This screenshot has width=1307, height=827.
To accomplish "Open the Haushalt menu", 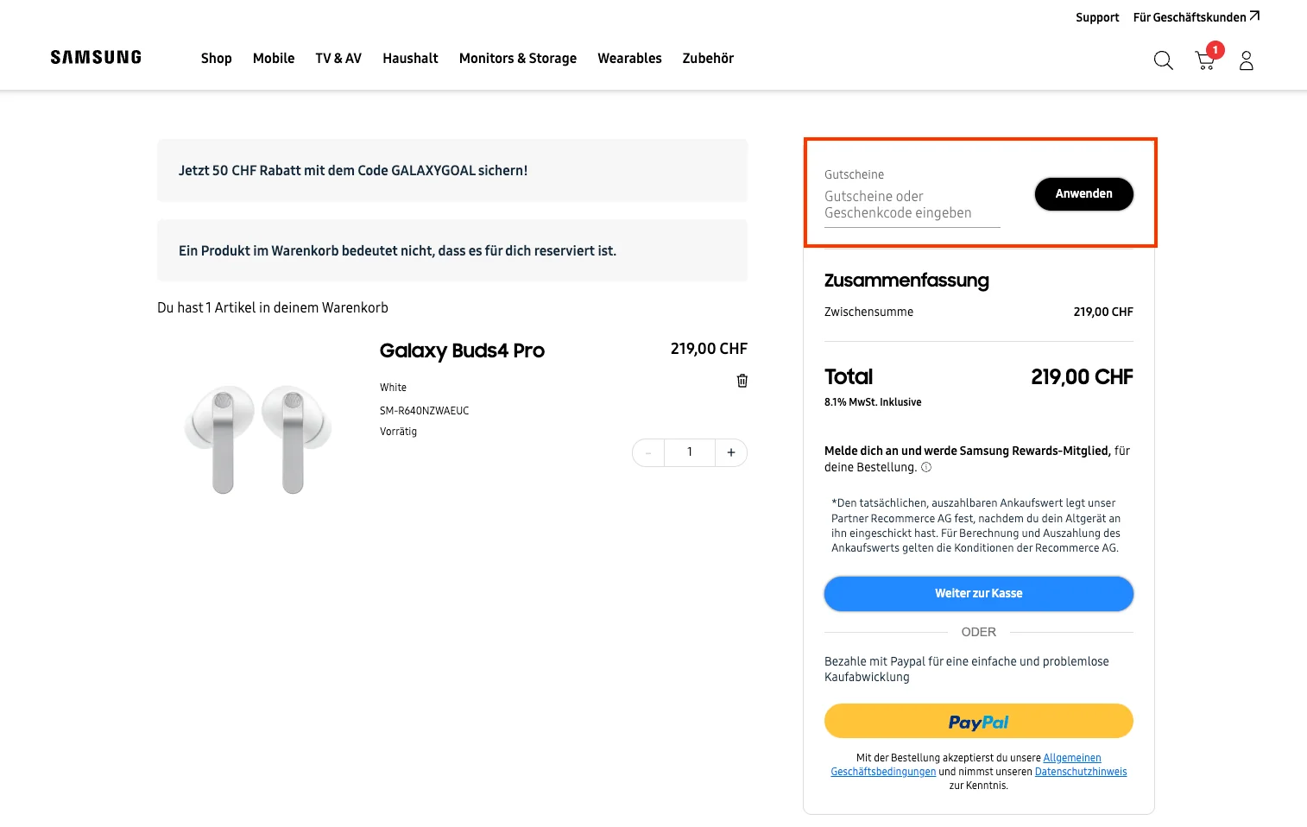I will pyautogui.click(x=410, y=58).
